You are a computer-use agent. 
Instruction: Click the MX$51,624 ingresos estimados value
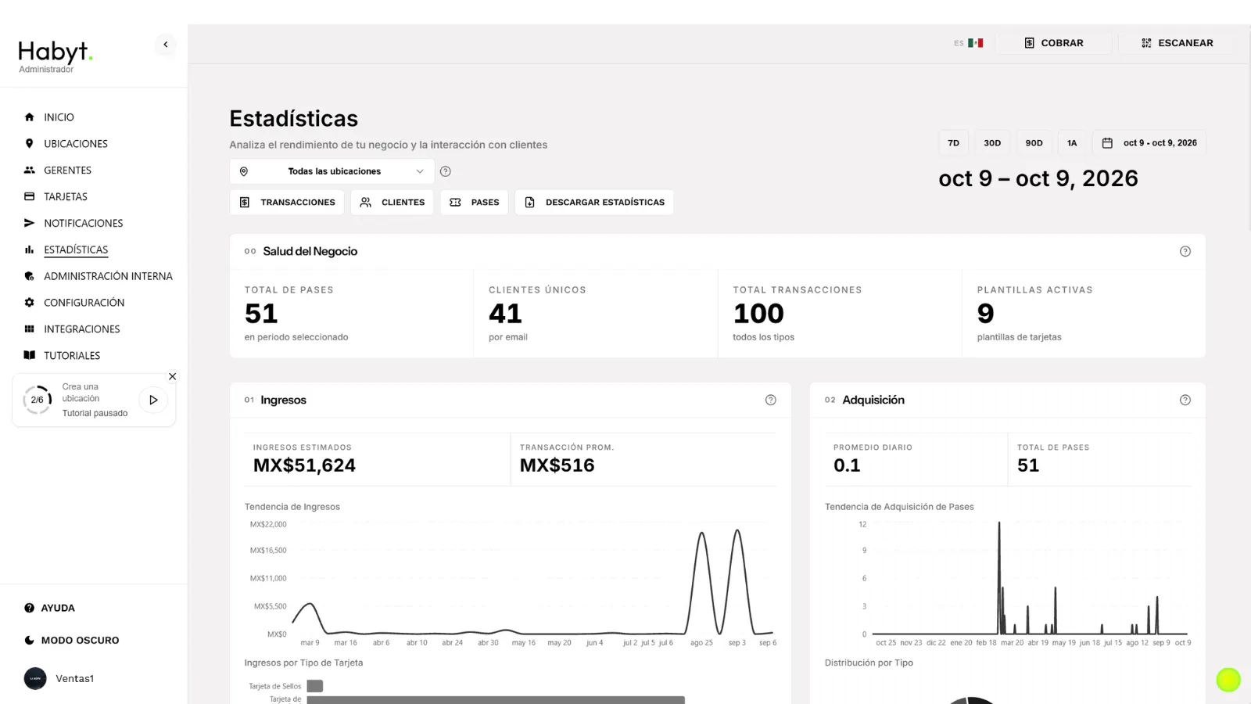click(x=305, y=465)
